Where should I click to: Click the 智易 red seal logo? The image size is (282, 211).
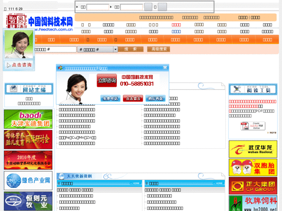(16, 21)
